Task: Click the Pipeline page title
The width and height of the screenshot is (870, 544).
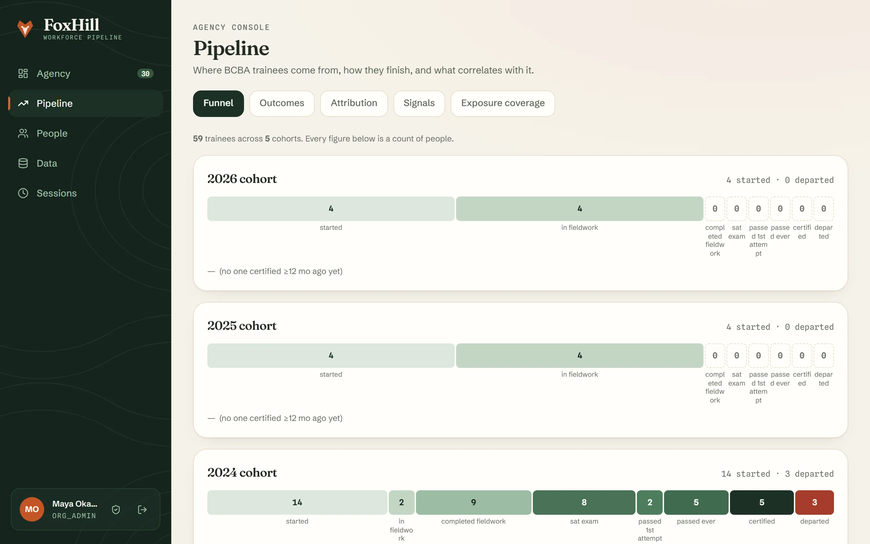Action: point(231,48)
